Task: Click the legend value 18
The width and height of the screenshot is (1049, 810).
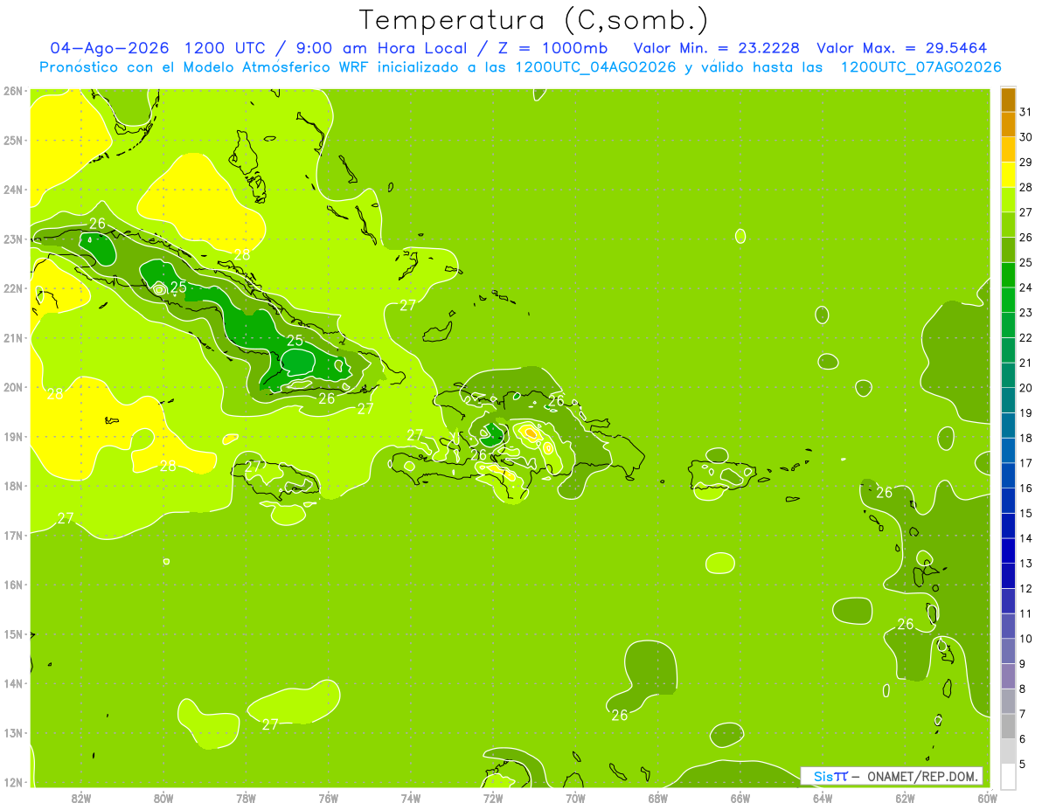Action: tap(1025, 438)
